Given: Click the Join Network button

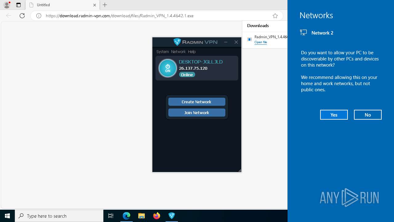Looking at the screenshot, I should click(x=197, y=113).
